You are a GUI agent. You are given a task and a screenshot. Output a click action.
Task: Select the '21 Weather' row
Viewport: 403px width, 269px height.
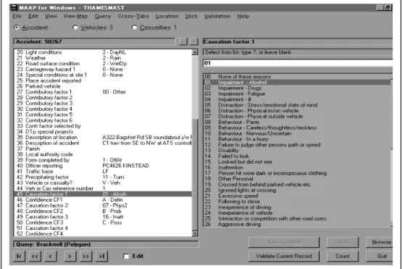(103, 58)
